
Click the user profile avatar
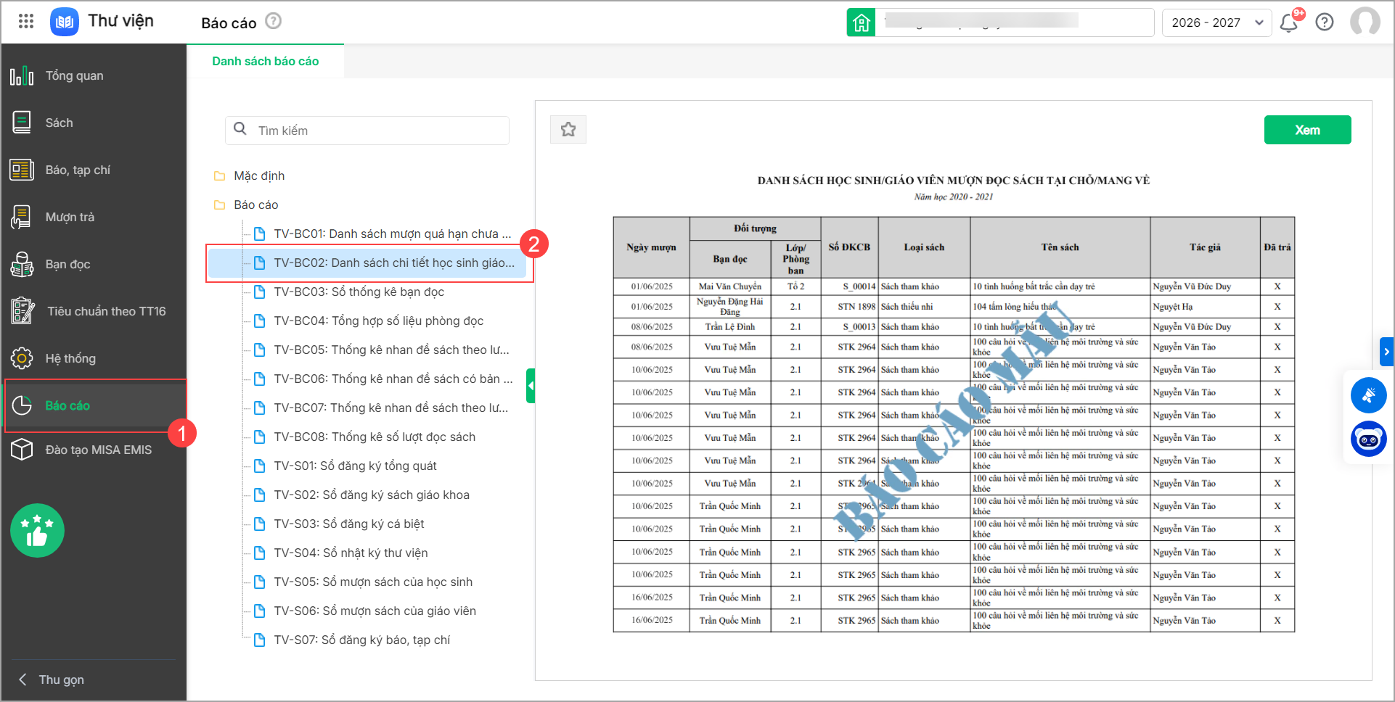[1365, 22]
